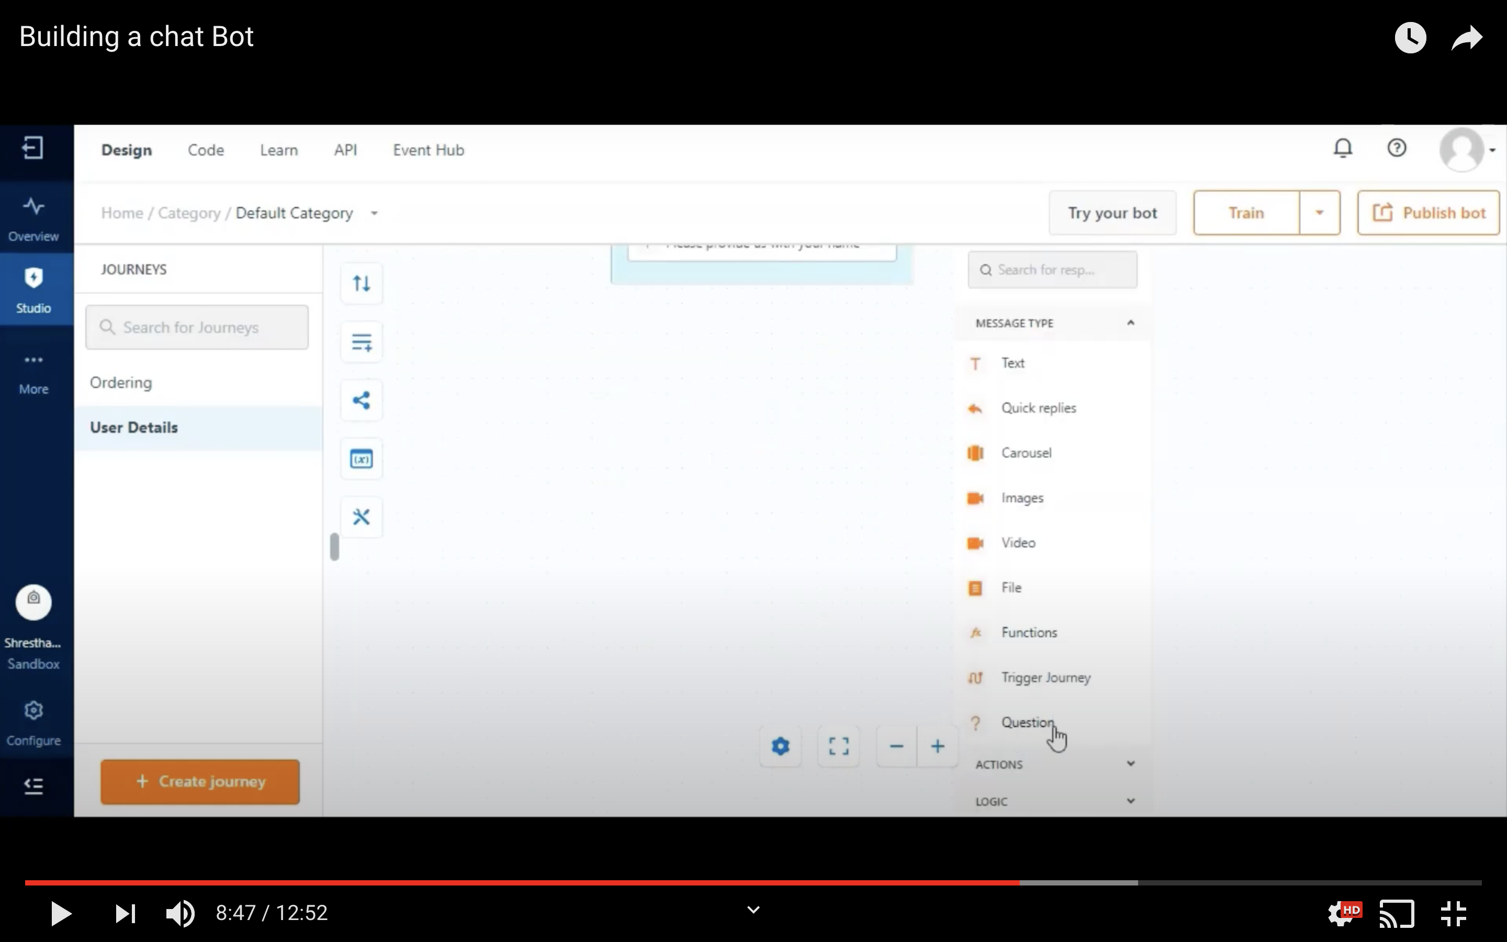Click Try your bot button

(1112, 212)
